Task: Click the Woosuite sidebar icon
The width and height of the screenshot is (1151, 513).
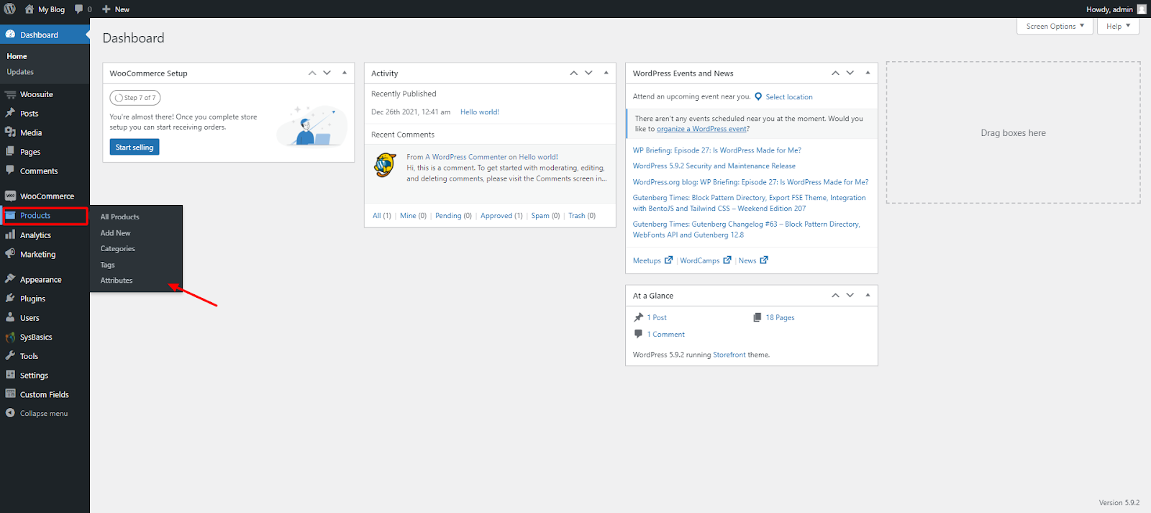Action: (10, 94)
